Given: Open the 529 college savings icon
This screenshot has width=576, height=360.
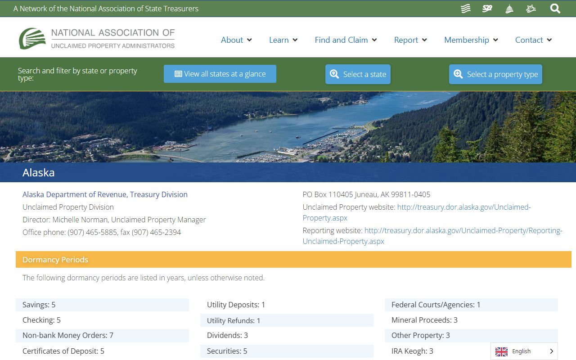Looking at the screenshot, I should tap(487, 9).
